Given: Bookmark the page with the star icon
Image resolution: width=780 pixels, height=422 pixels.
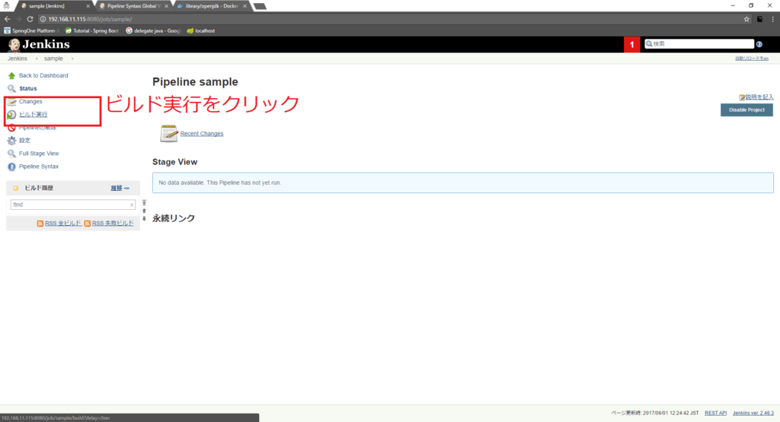Looking at the screenshot, I should [x=746, y=19].
